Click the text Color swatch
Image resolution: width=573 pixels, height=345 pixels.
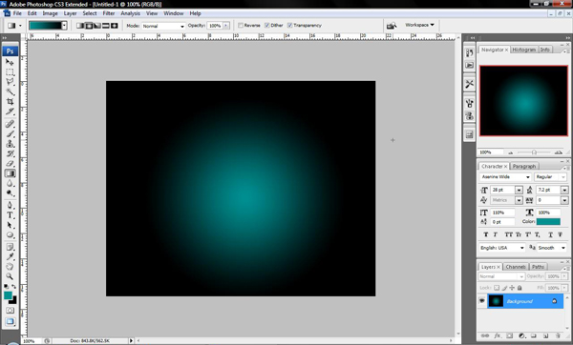coord(548,221)
